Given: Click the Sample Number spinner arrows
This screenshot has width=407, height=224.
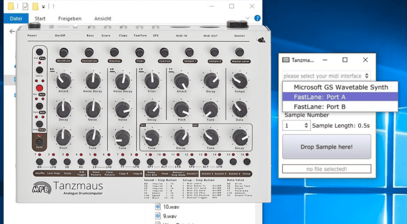Looking at the screenshot, I should [307, 126].
